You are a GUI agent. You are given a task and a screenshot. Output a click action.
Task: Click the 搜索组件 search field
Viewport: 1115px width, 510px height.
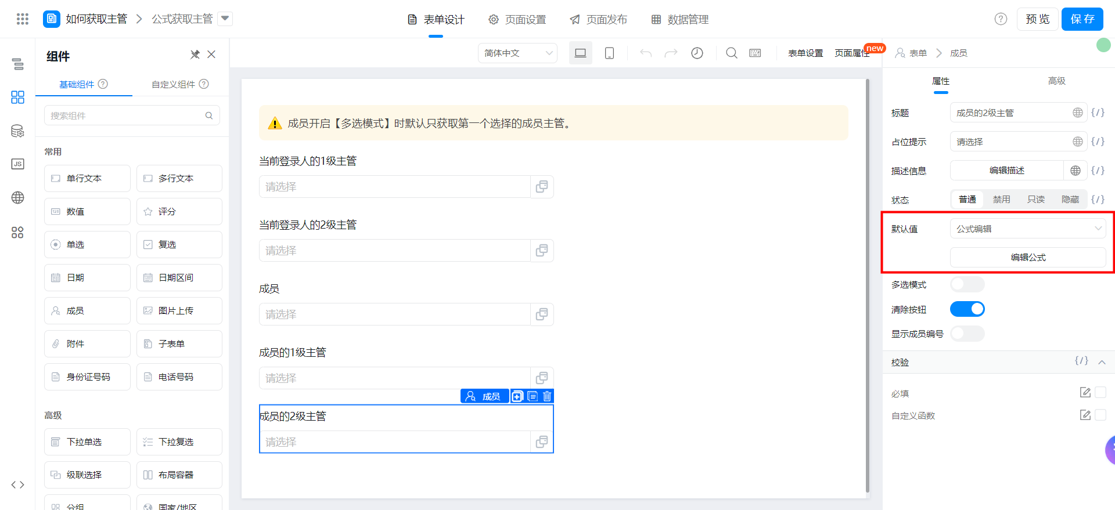coord(132,115)
